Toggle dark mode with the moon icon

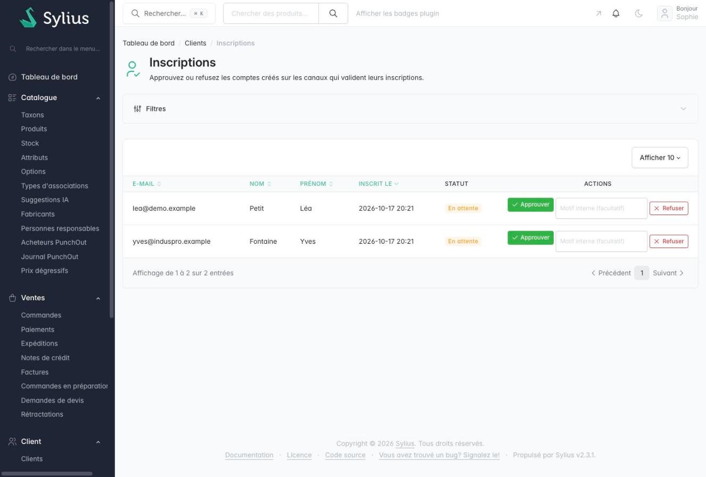pyautogui.click(x=639, y=13)
